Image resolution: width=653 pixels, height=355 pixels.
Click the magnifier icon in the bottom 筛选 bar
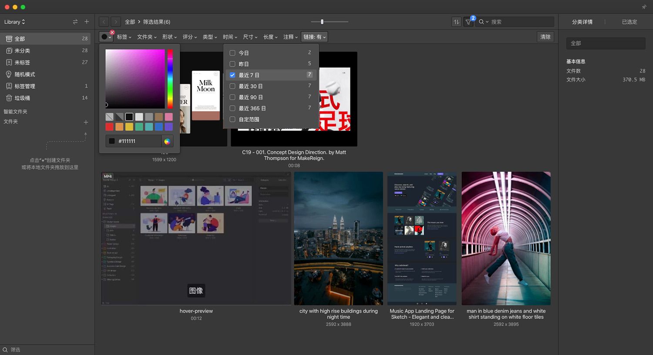pos(5,350)
